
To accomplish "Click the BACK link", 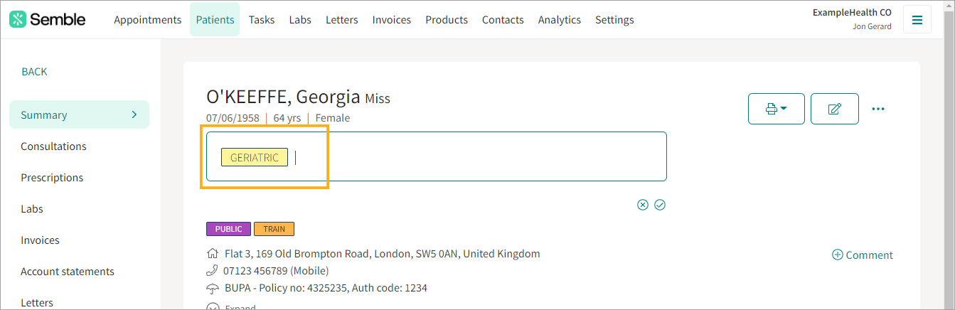I will 34,71.
